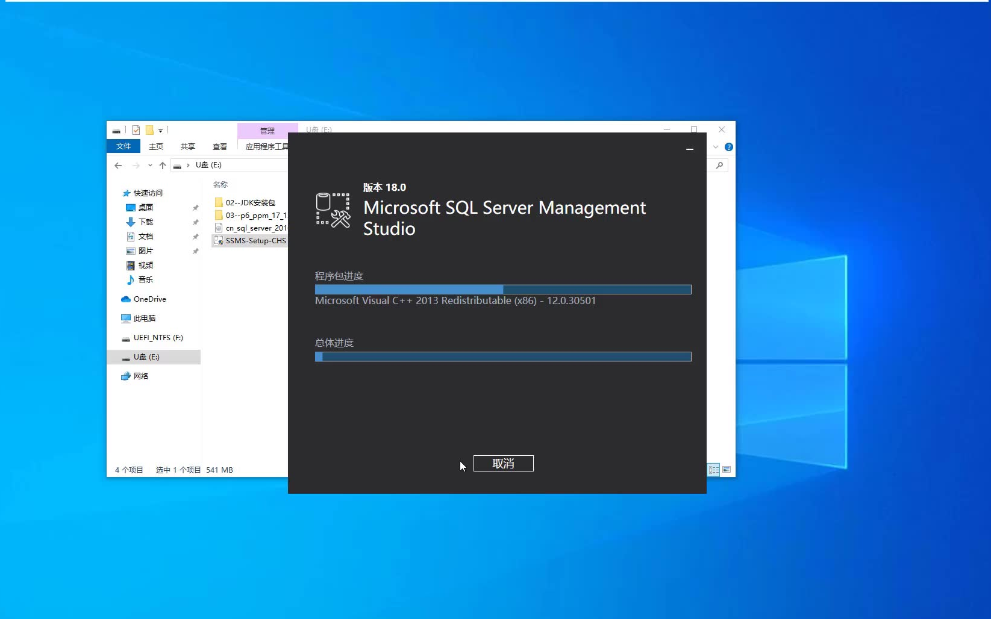991x619 pixels.
Task: Click the pin icon beside 下载
Action: 195,222
